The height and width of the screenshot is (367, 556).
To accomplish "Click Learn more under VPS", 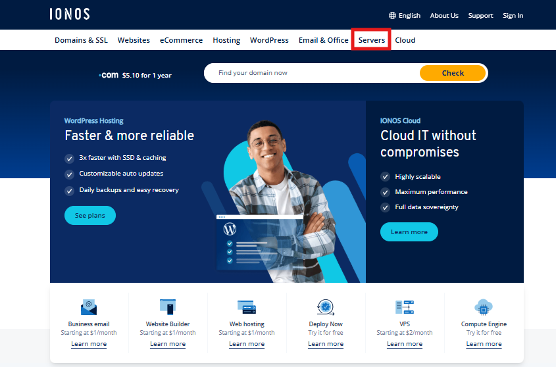I will pos(405,344).
